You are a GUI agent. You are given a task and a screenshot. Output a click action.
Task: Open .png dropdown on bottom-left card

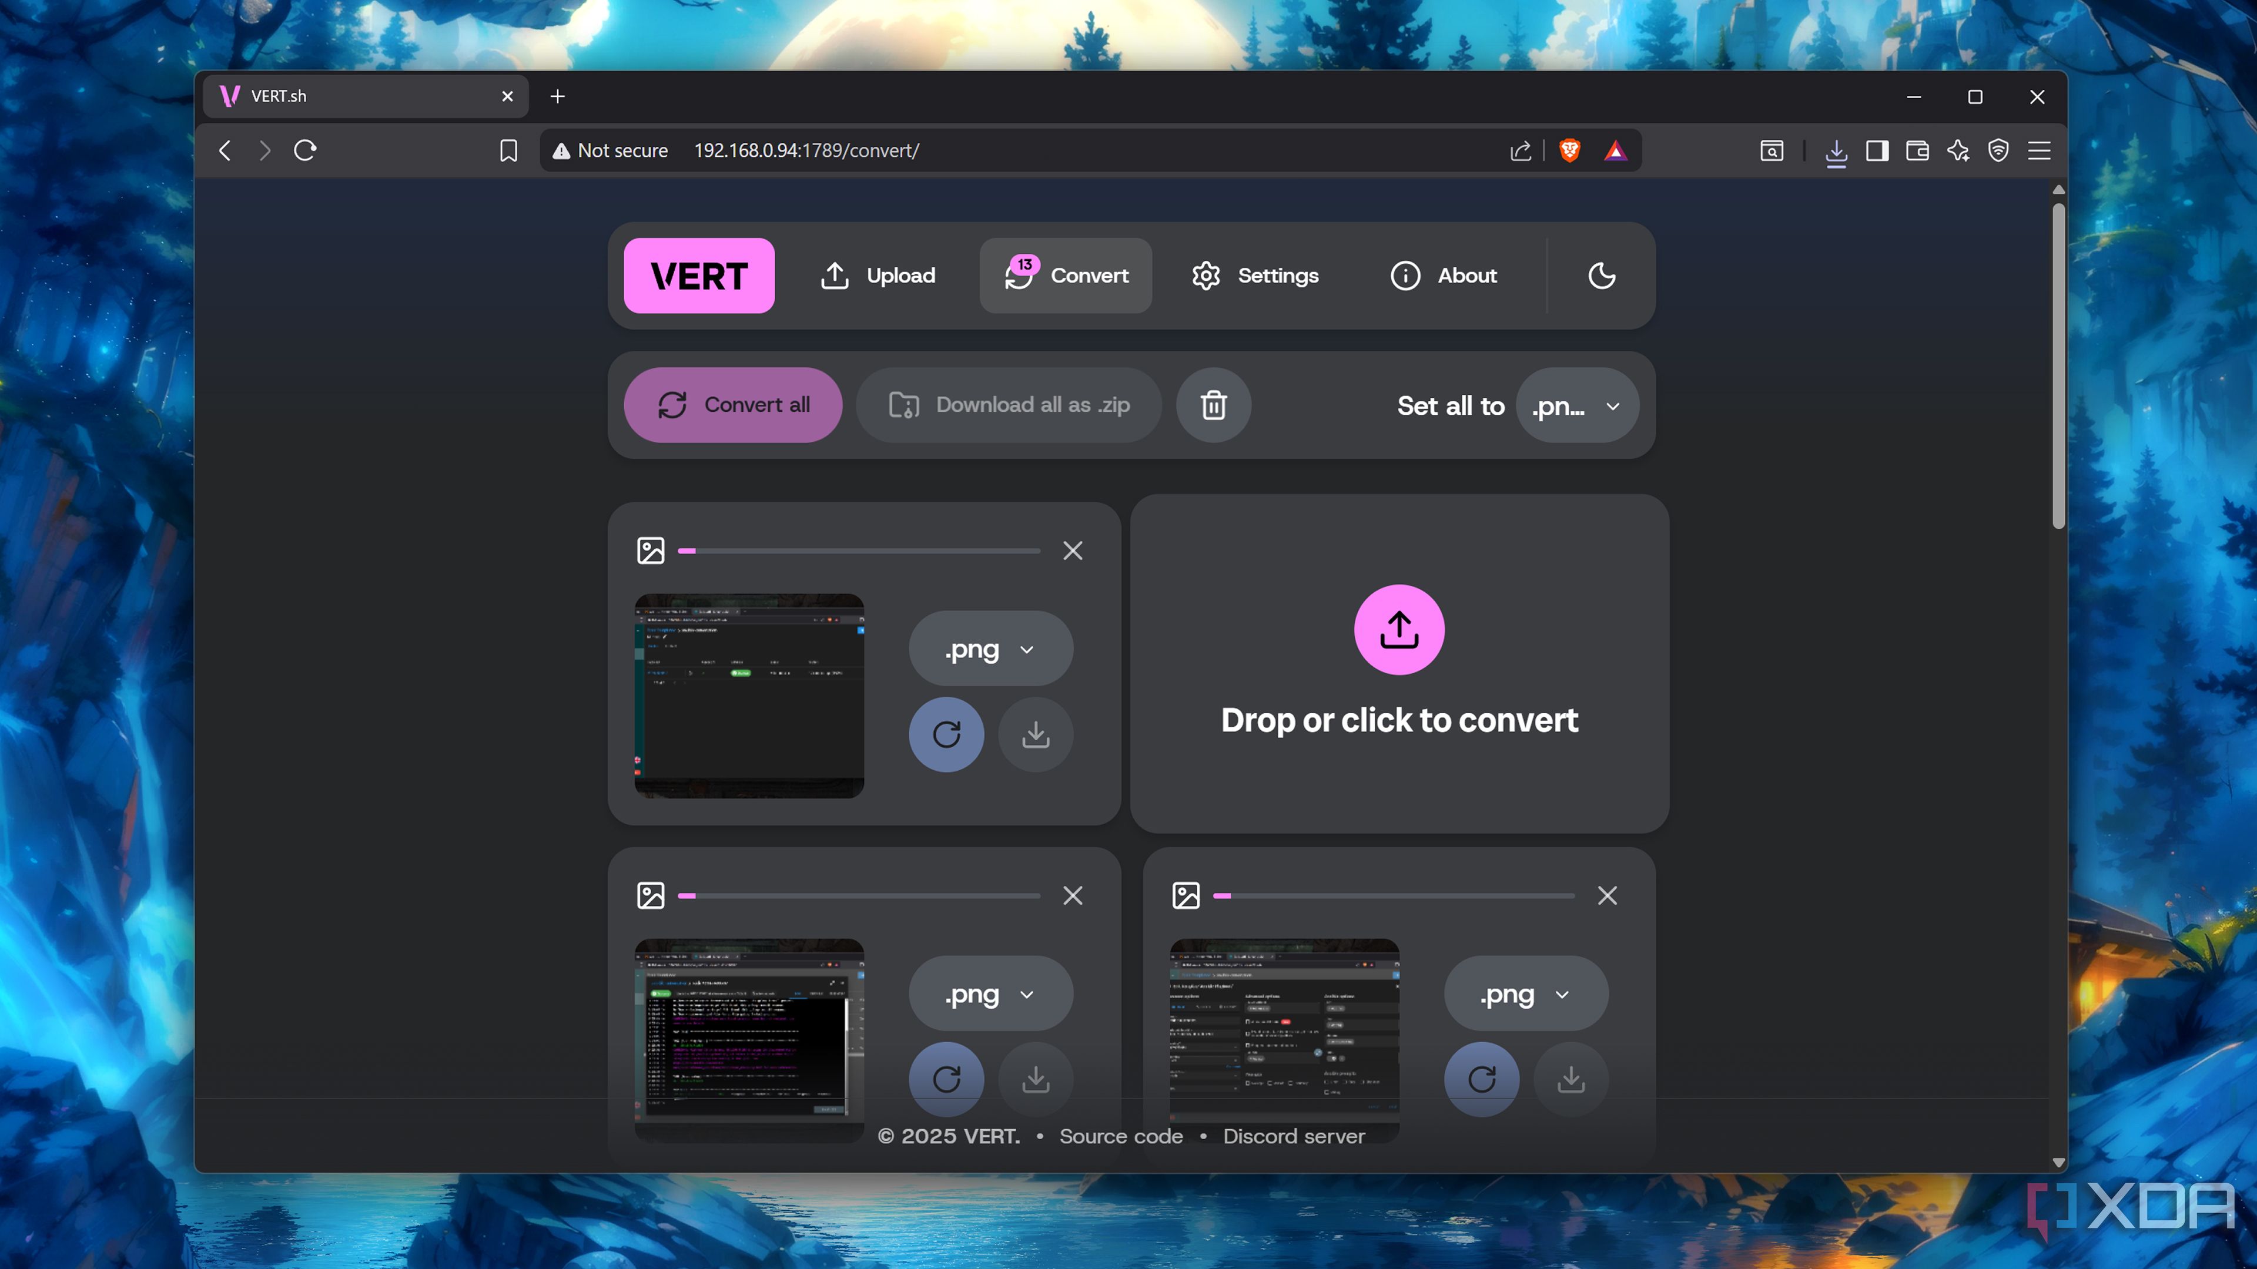991,994
